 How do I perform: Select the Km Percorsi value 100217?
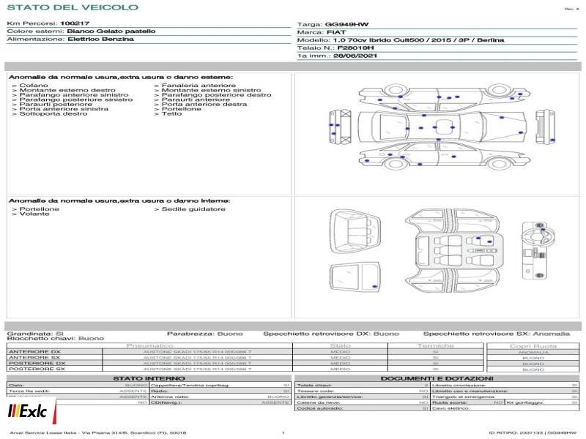(x=75, y=23)
